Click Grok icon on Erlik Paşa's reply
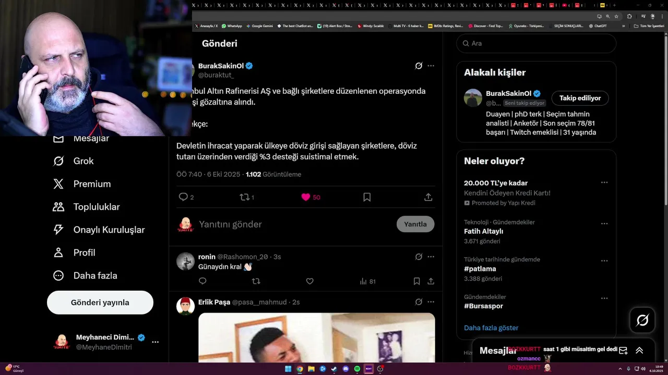The height and width of the screenshot is (375, 668). [419, 302]
